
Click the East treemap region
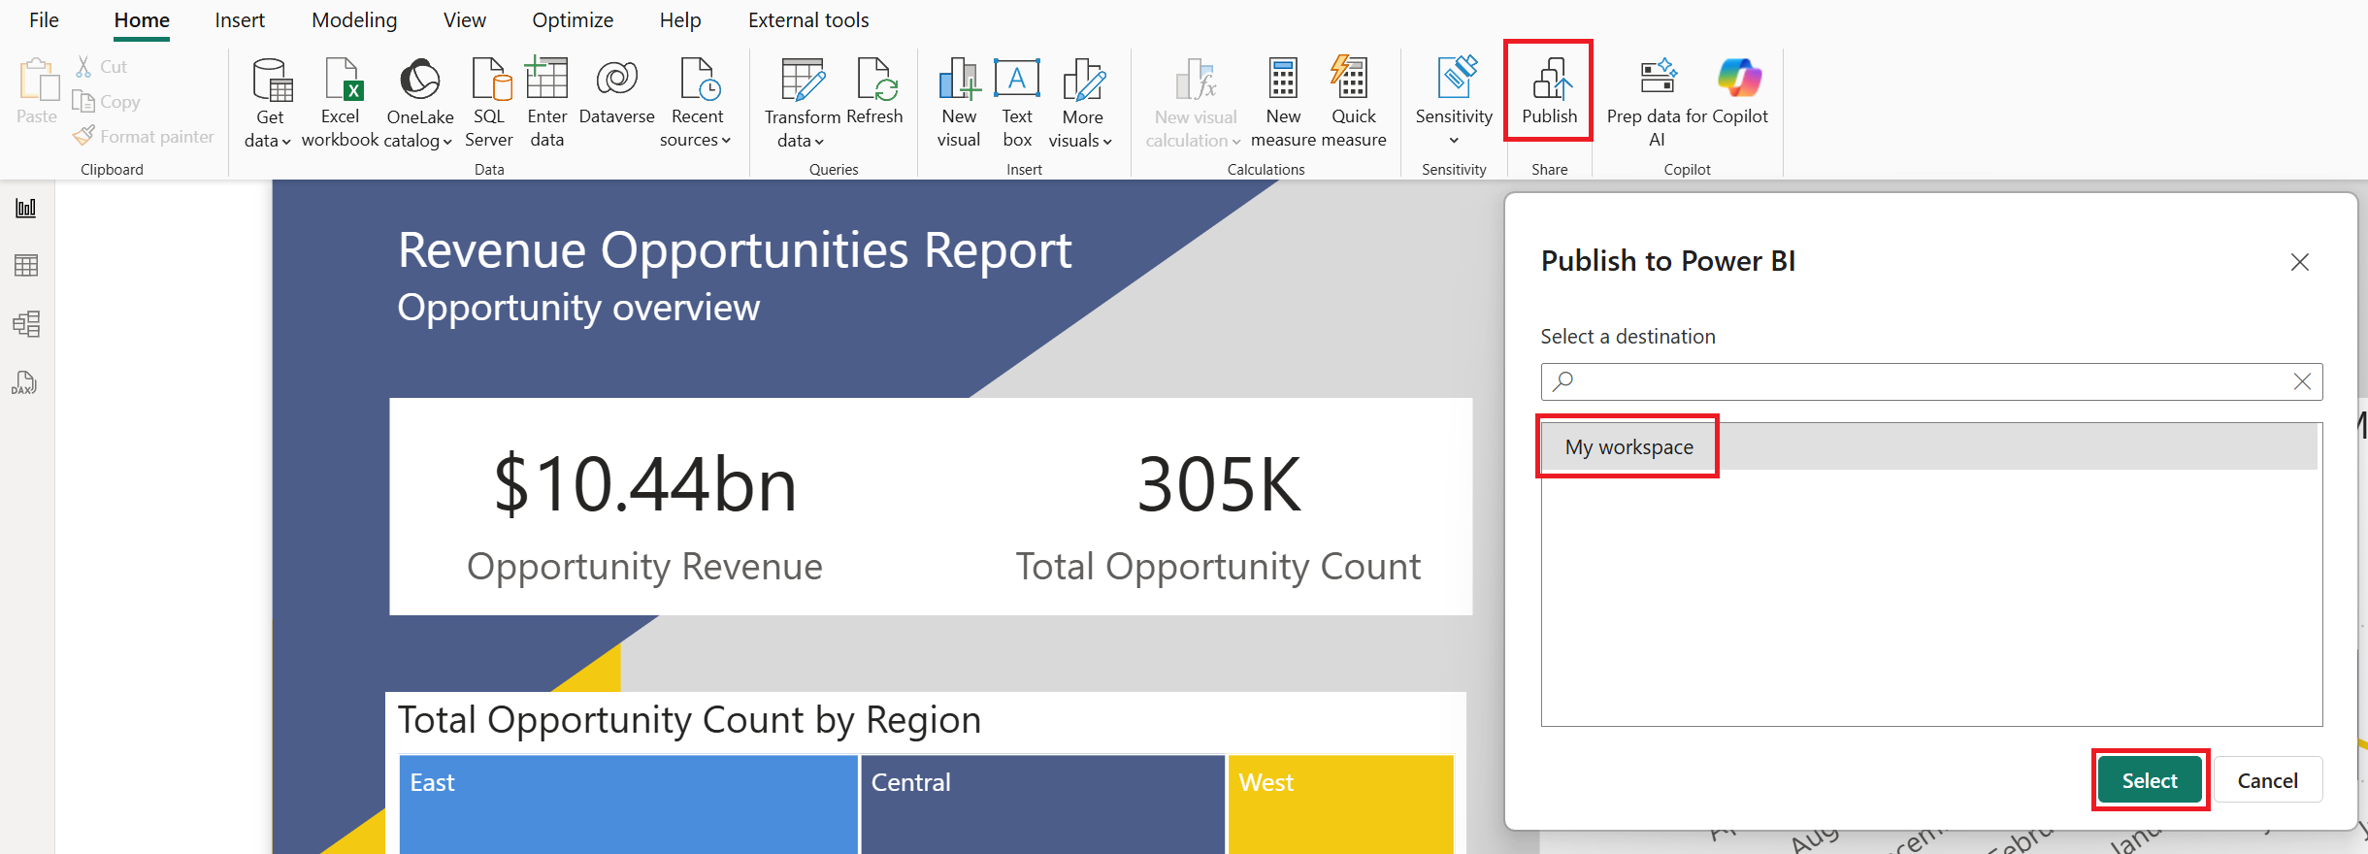click(x=628, y=805)
